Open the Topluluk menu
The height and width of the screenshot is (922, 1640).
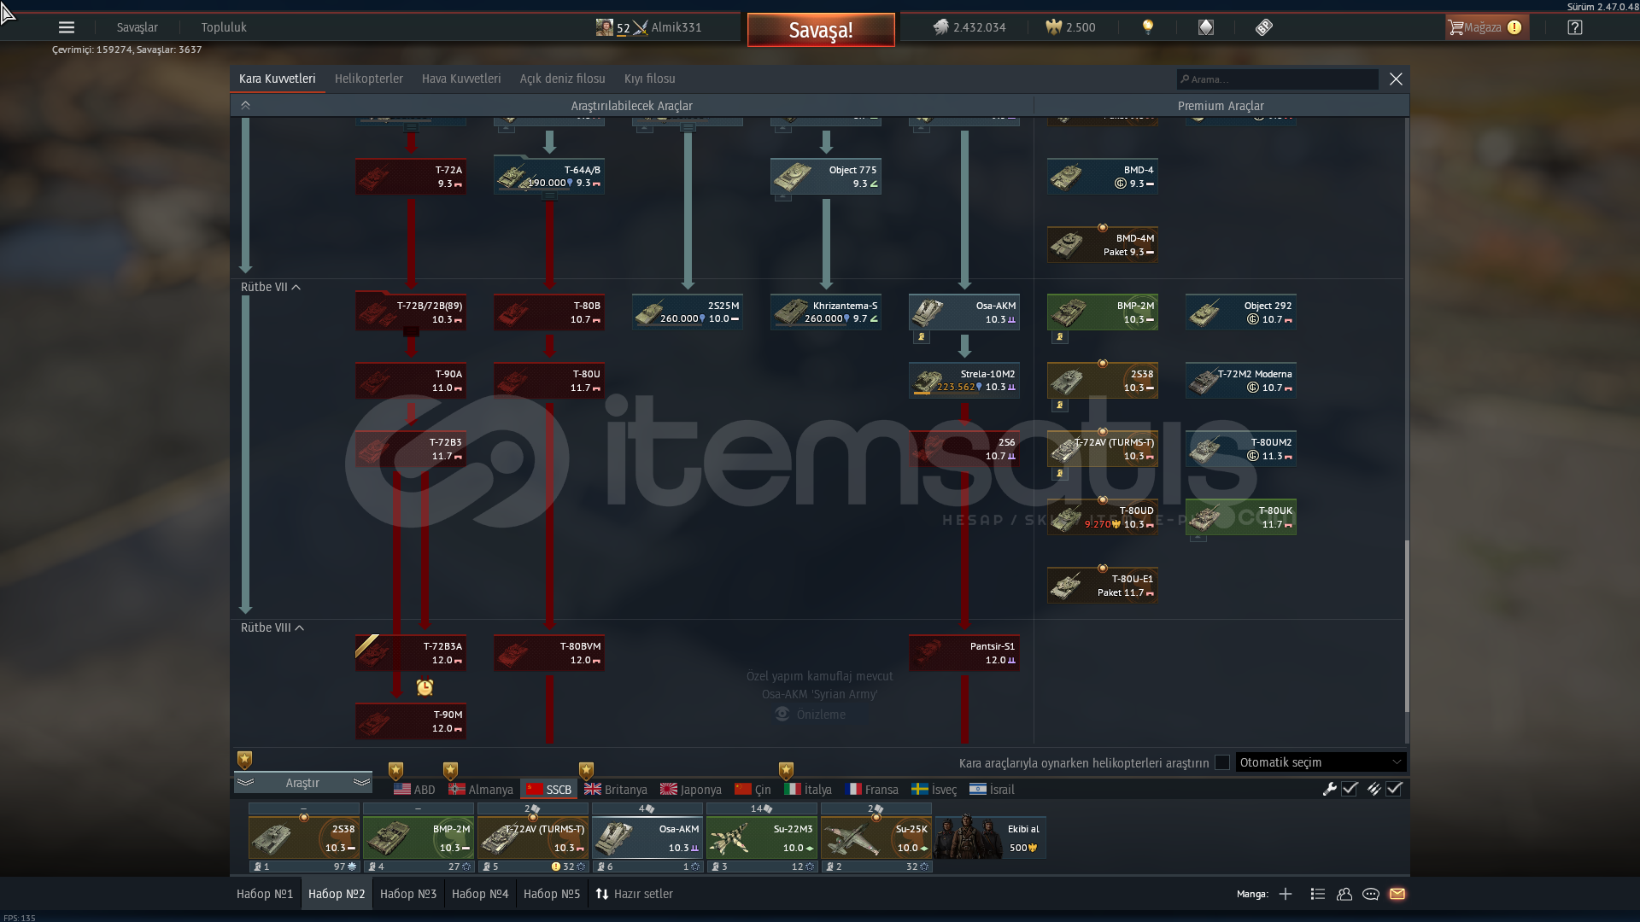coord(224,27)
